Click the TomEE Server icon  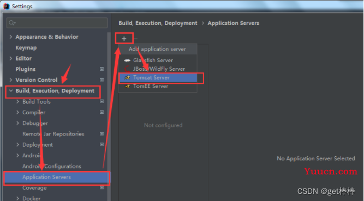(127, 86)
